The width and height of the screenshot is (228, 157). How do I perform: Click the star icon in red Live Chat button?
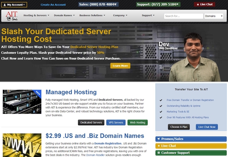(x=198, y=4)
